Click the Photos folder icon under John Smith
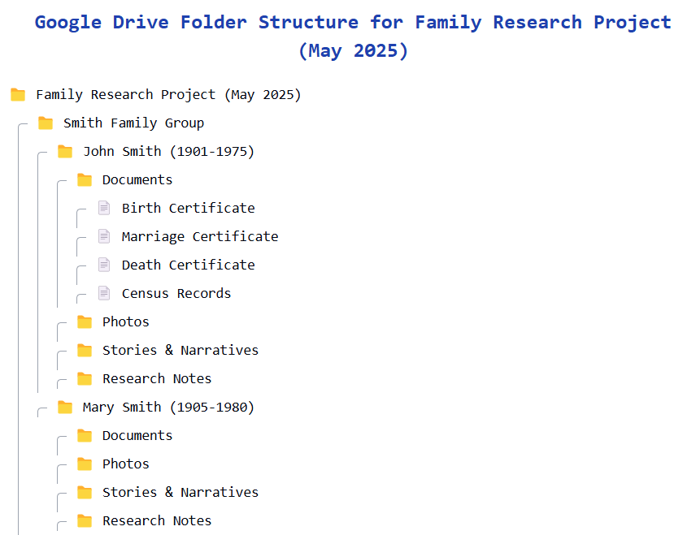Image resolution: width=674 pixels, height=535 pixels. point(85,321)
